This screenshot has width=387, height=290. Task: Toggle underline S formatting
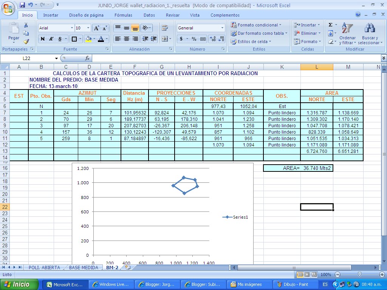[60, 39]
